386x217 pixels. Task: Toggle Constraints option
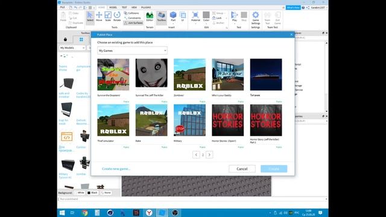[x=133, y=18]
